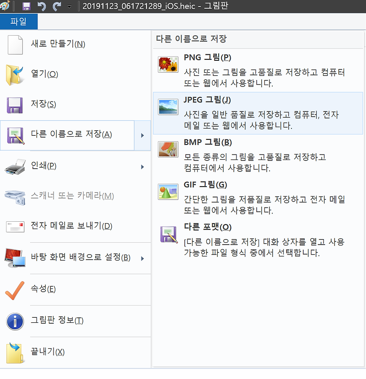Click the title text 20191123_061721289_iOS.heic
This screenshot has width=366, height=379.
[139, 6]
